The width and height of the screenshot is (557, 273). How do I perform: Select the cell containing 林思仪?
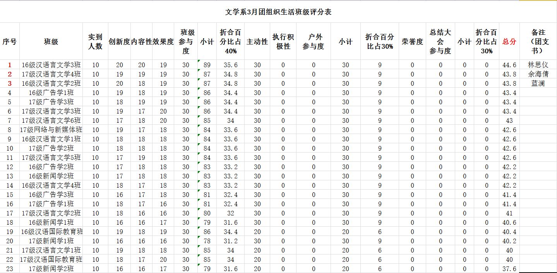(538, 65)
